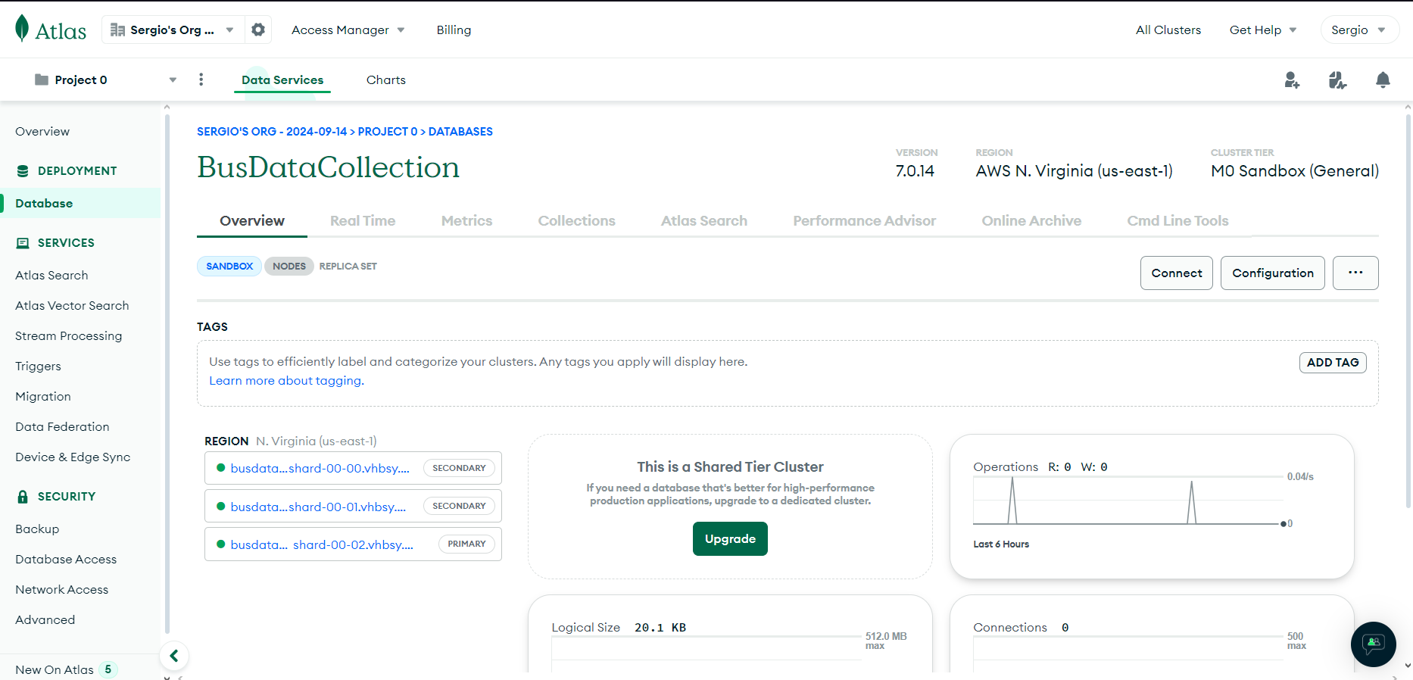
Task: Click the invite user icon
Action: click(1292, 80)
